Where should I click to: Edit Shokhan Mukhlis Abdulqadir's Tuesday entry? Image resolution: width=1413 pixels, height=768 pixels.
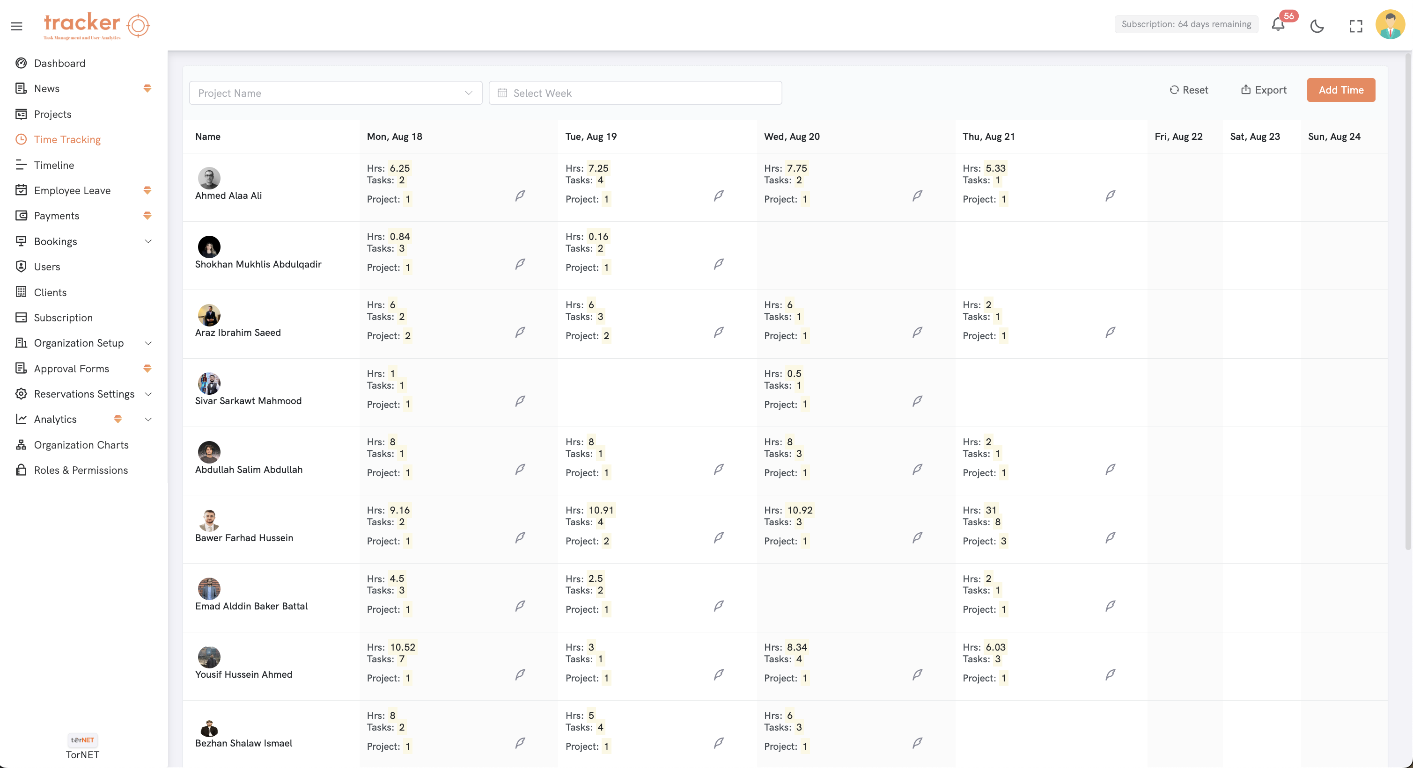point(718,264)
